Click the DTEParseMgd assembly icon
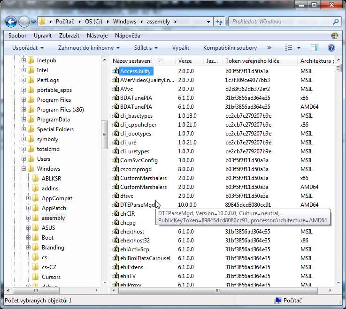The image size is (346, 309). click(115, 205)
